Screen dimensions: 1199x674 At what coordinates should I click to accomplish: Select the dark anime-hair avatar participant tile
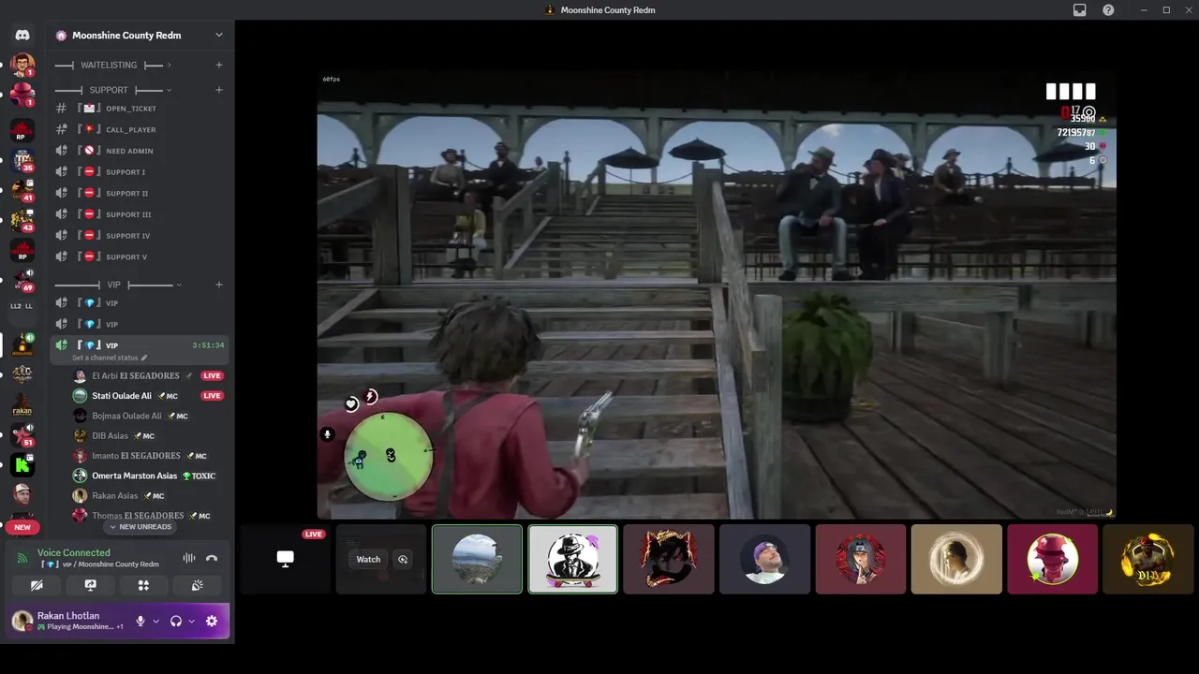[669, 559]
